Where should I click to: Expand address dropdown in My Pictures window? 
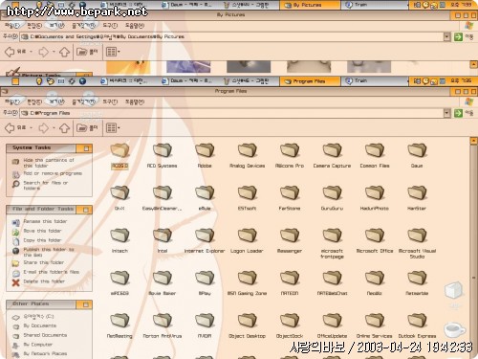(x=447, y=36)
